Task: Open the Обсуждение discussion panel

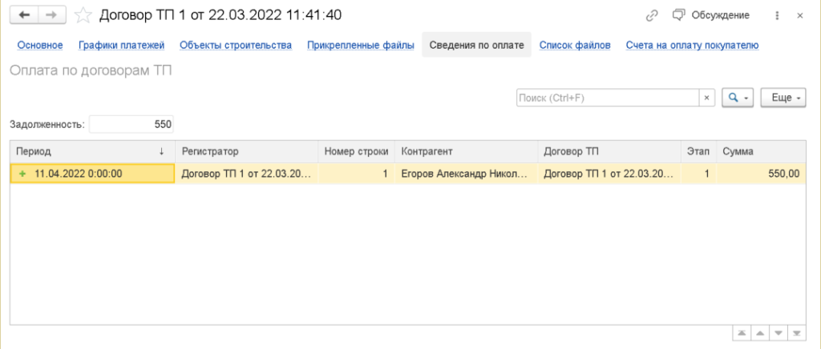Action: pos(710,15)
